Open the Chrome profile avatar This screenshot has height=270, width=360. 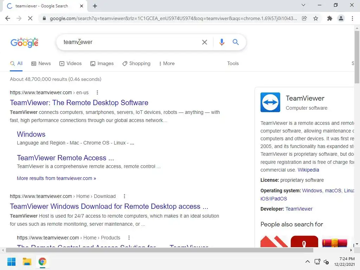click(x=341, y=18)
